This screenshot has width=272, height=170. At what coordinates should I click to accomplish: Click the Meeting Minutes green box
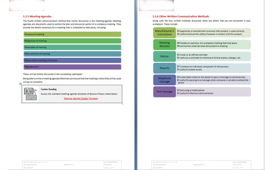pyautogui.click(x=164, y=44)
